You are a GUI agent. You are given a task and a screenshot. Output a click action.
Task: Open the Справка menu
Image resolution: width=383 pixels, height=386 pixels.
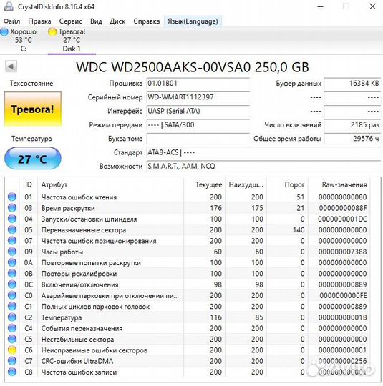coord(147,21)
